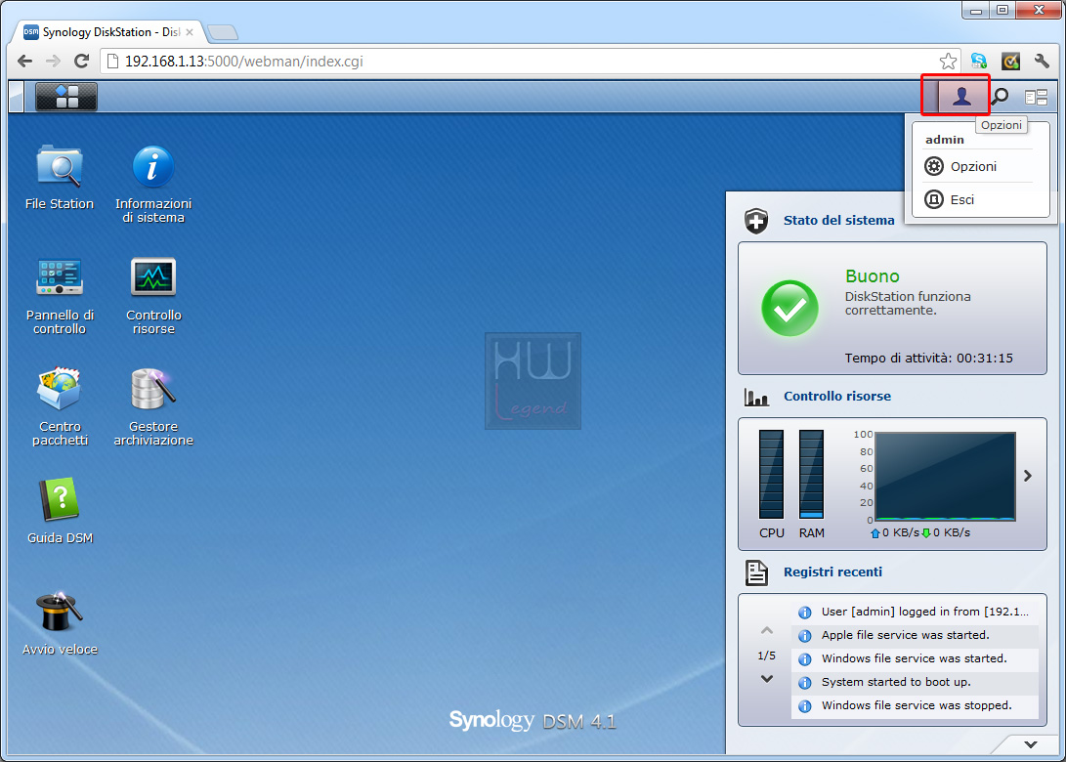
Task: Show next resource monitor chart
Action: (x=1028, y=476)
